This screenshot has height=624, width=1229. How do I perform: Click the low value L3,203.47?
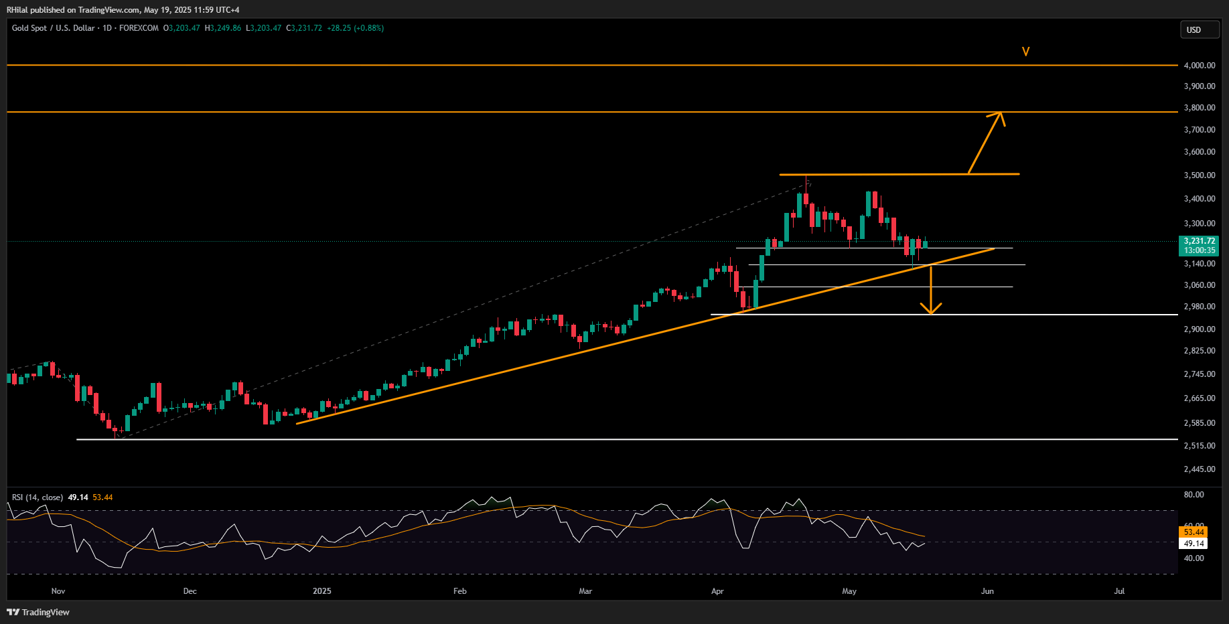[264, 28]
